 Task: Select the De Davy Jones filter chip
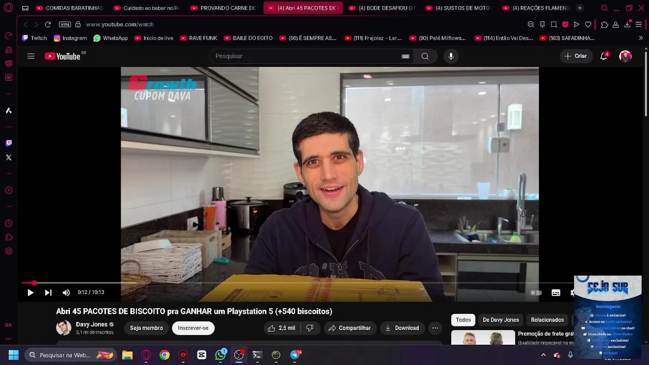click(x=501, y=320)
